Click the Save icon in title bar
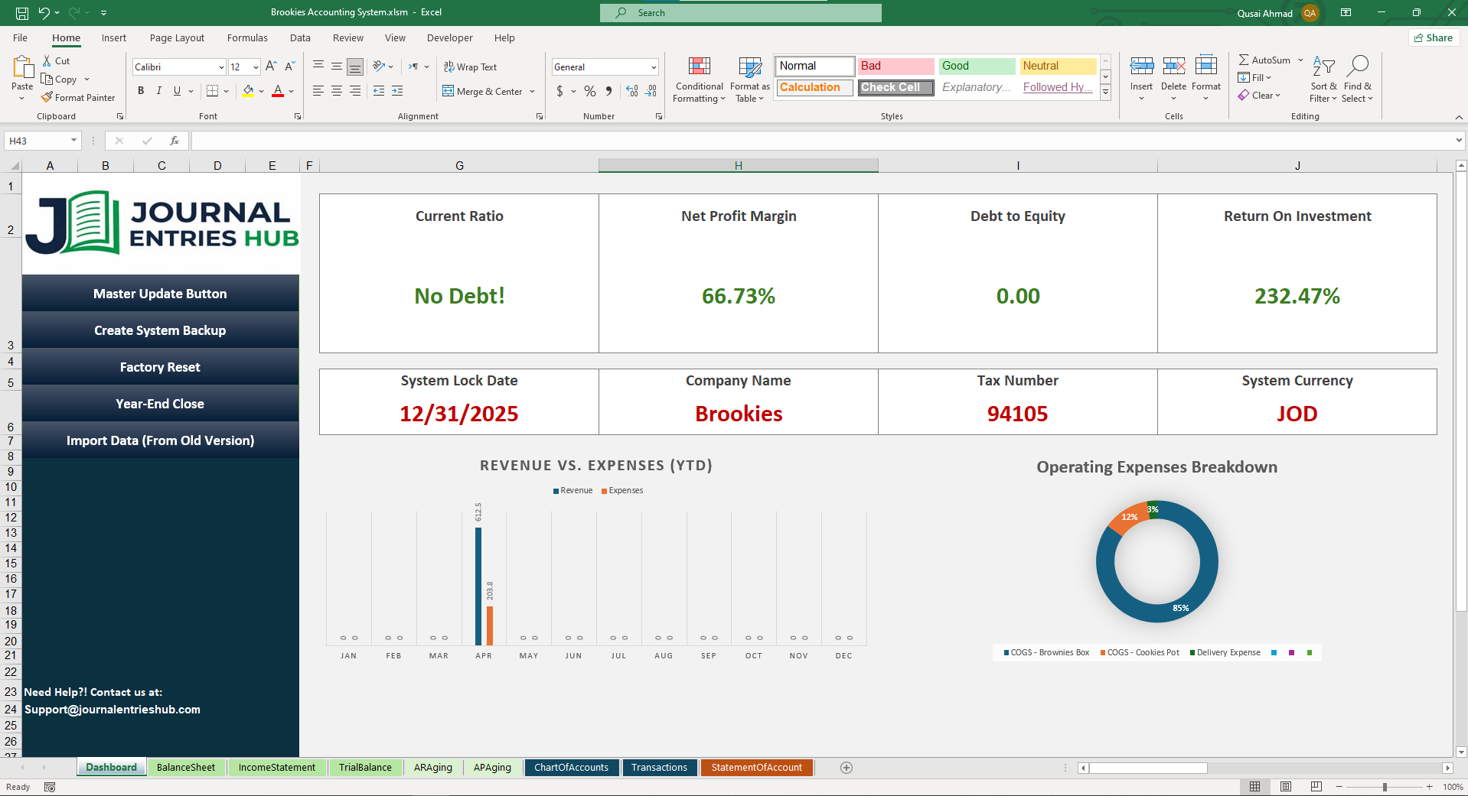The width and height of the screenshot is (1468, 796). 22,13
